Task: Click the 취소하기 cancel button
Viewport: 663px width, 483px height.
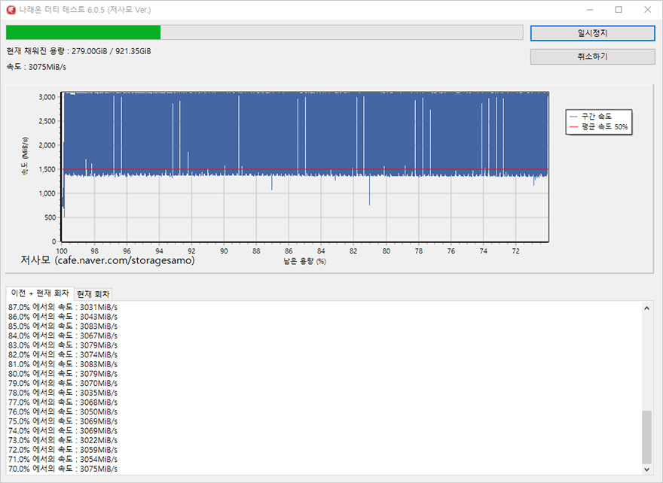Action: (592, 56)
